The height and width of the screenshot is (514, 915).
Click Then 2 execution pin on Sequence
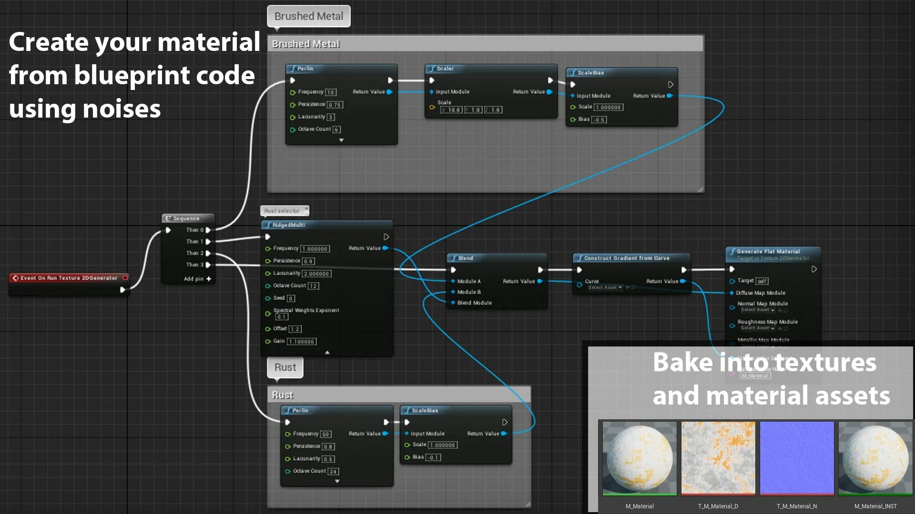click(208, 253)
